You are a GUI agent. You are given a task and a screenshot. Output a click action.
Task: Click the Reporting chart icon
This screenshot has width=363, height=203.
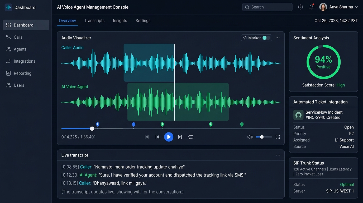pyautogui.click(x=8, y=73)
